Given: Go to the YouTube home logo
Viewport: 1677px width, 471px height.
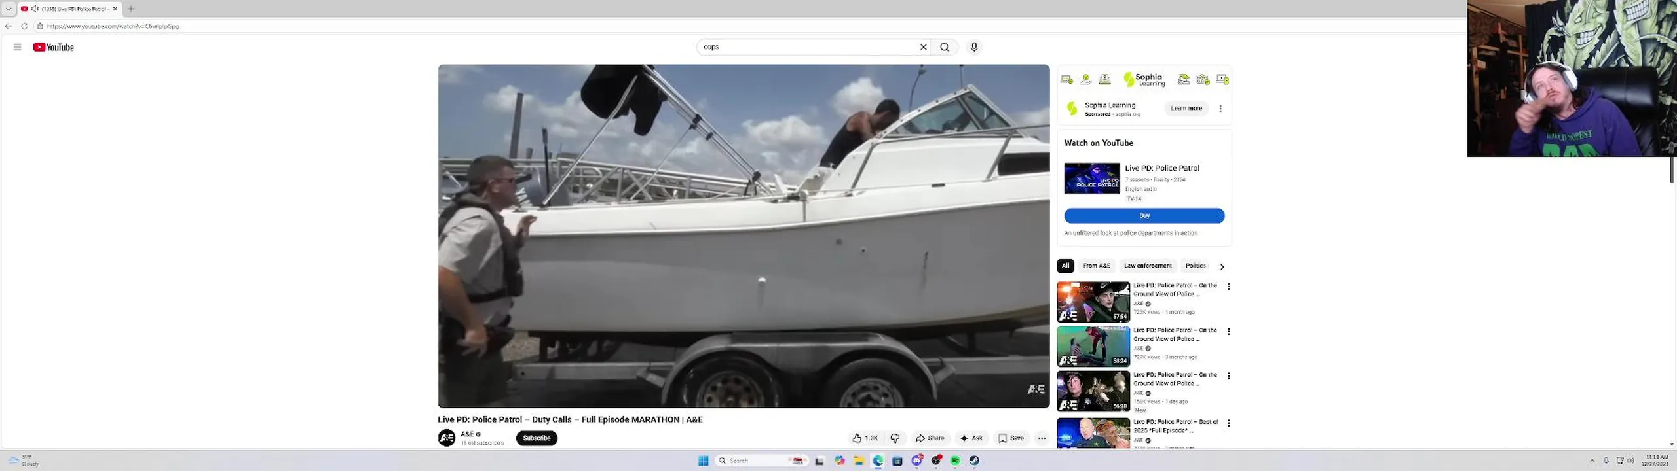Looking at the screenshot, I should (x=54, y=47).
